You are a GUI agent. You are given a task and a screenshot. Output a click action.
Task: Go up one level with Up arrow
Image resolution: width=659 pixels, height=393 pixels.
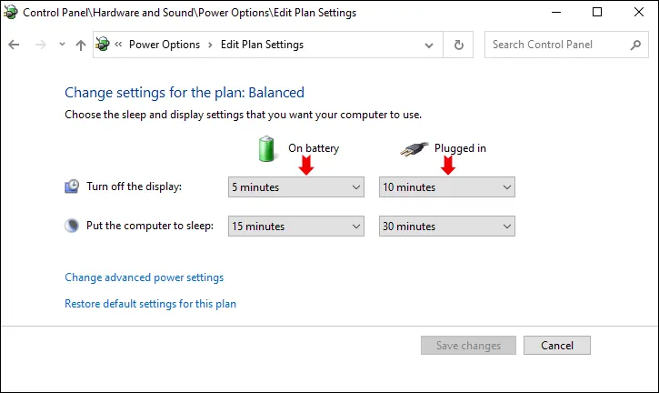[x=81, y=45]
